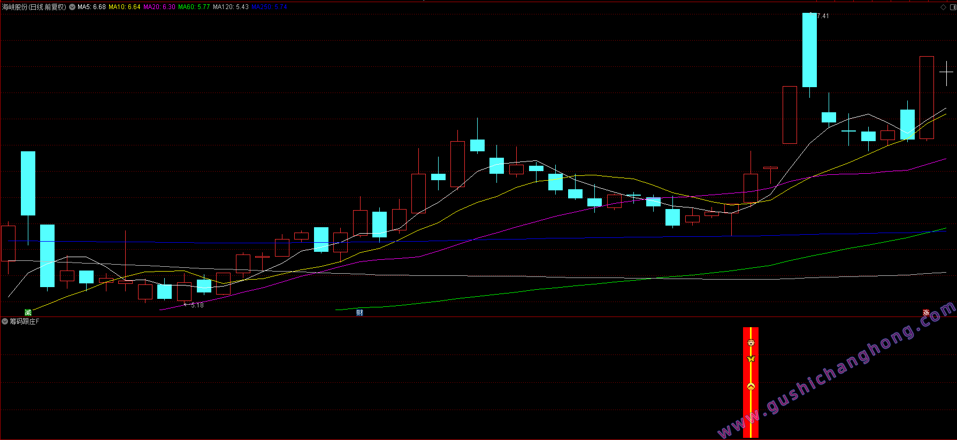The height and width of the screenshot is (440, 957).
Task: Expand dropdown next to 海峡股份 chart title
Action: coord(72,7)
